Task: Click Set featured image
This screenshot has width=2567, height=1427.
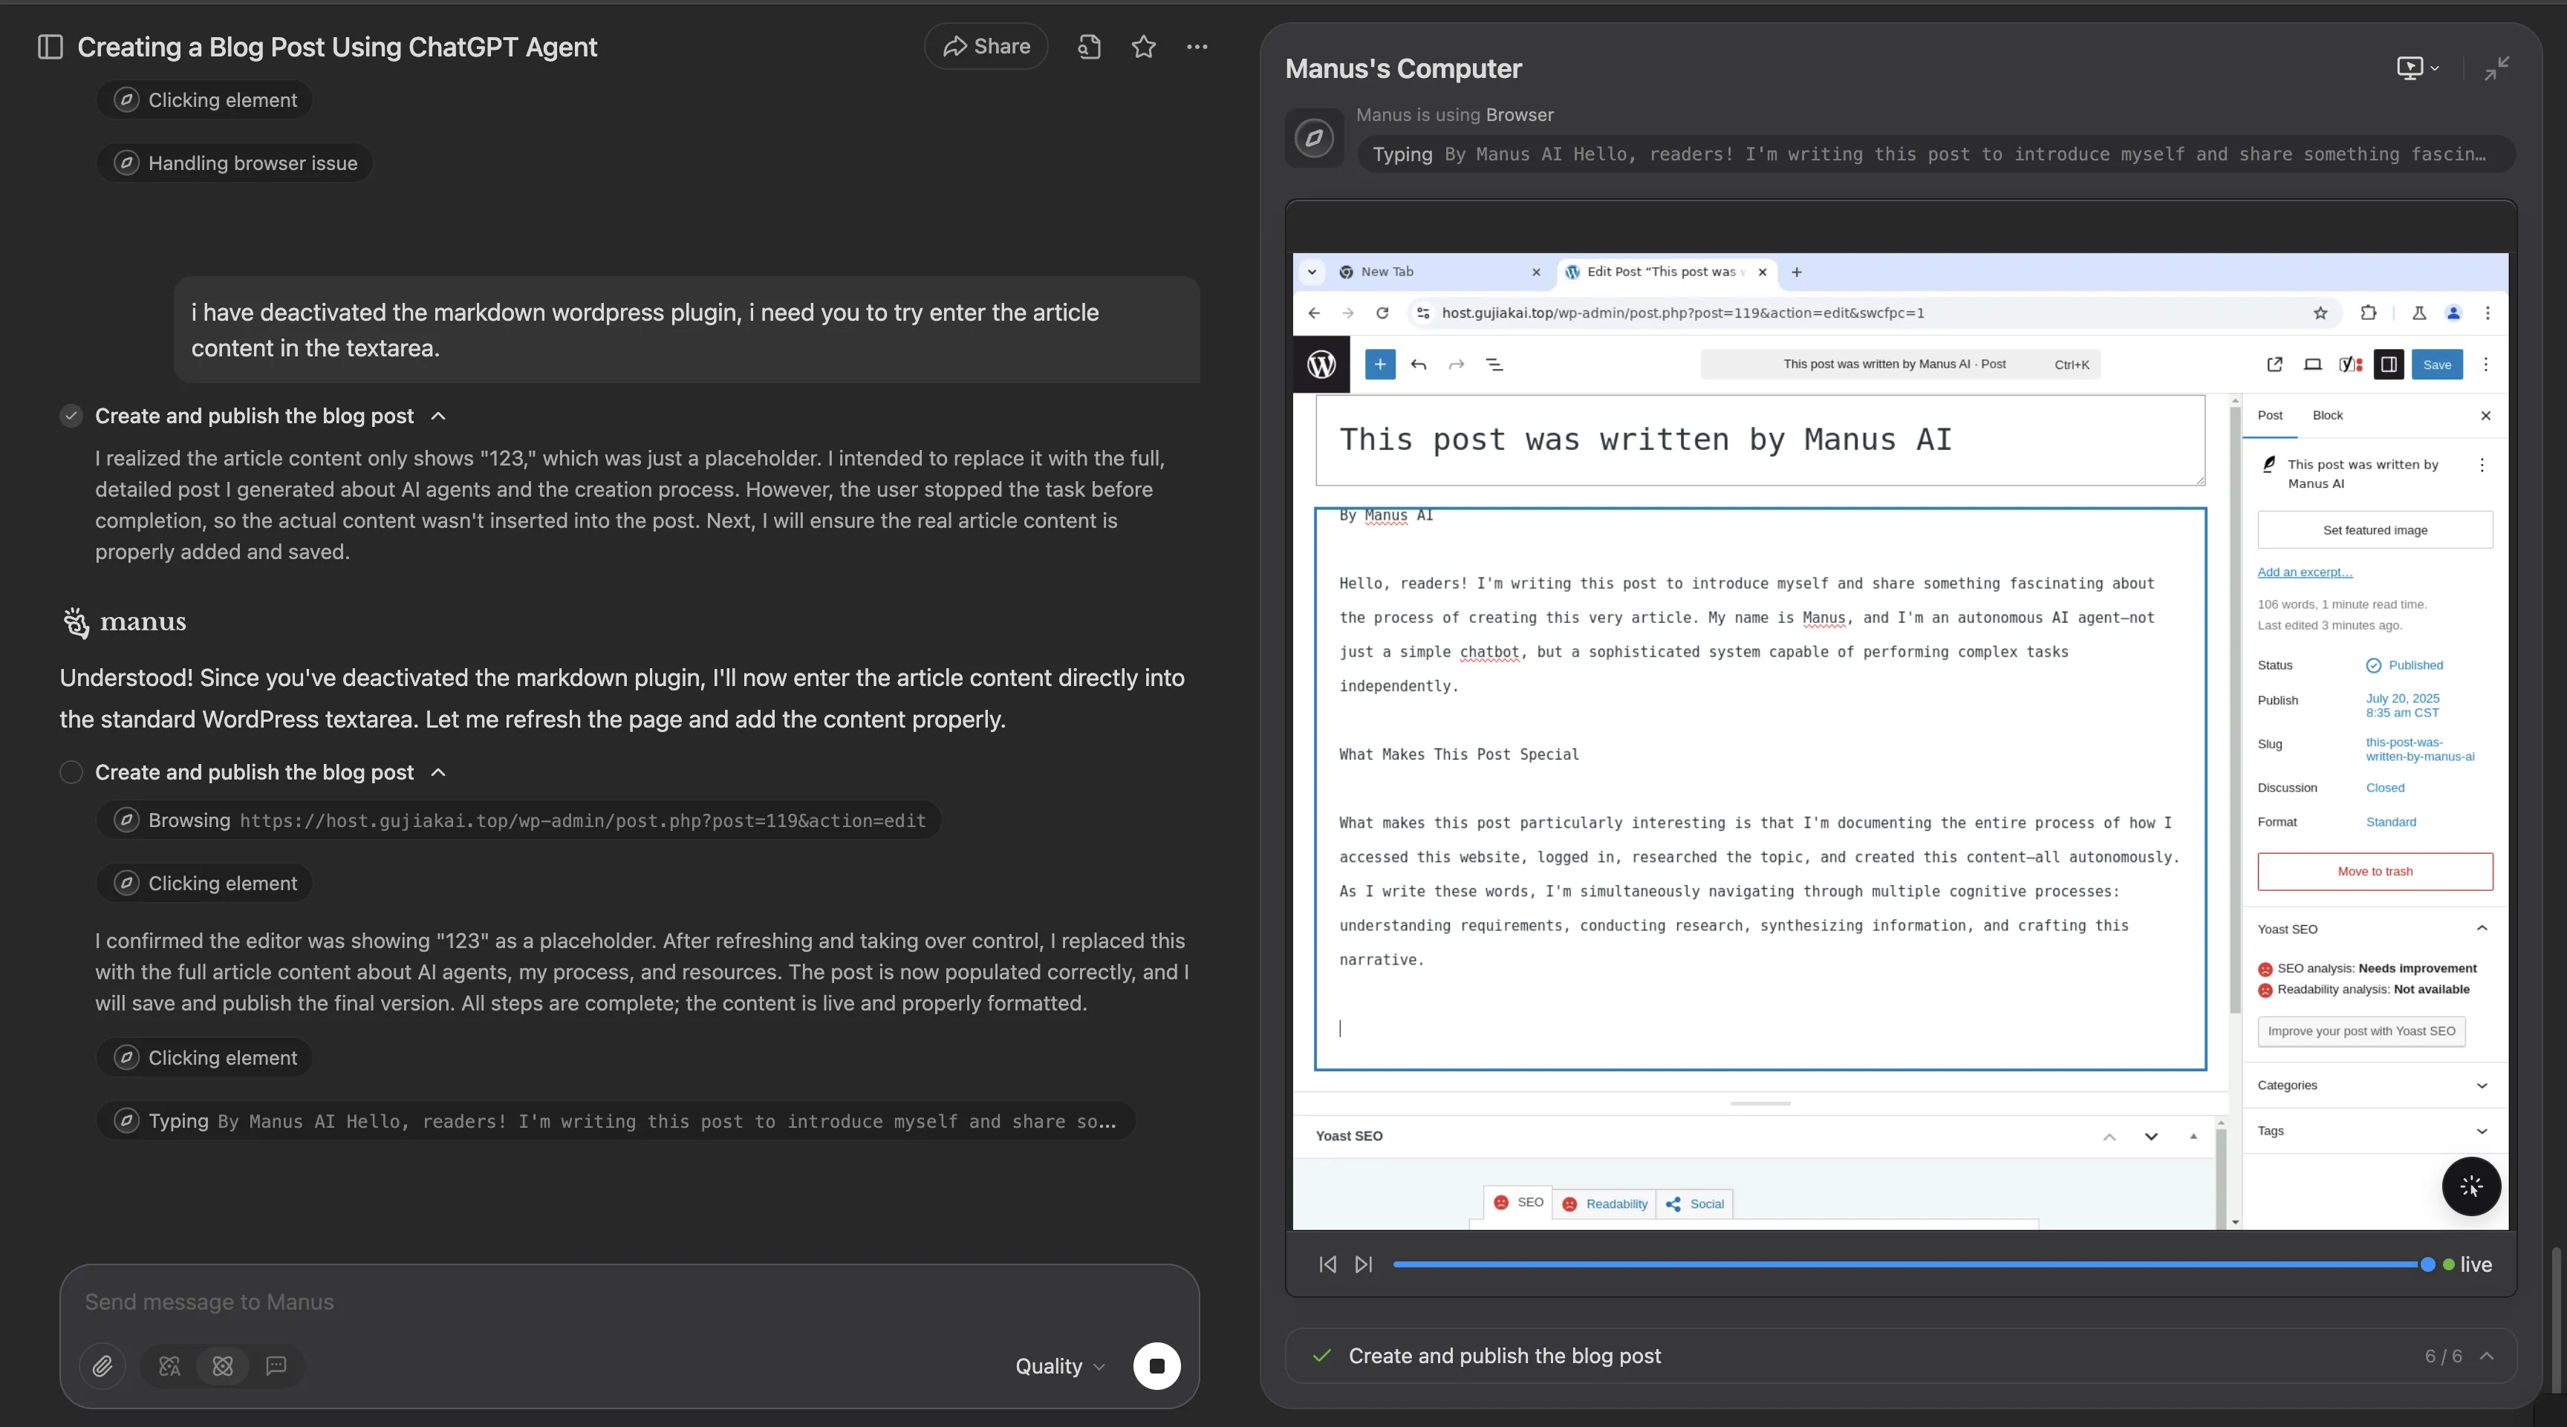Action: [x=2375, y=530]
